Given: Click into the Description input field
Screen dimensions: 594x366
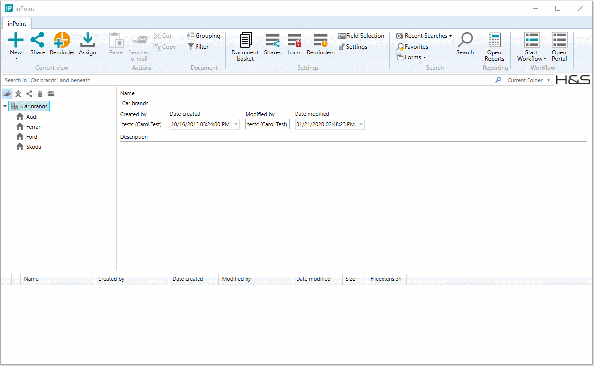Looking at the screenshot, I should coord(353,147).
